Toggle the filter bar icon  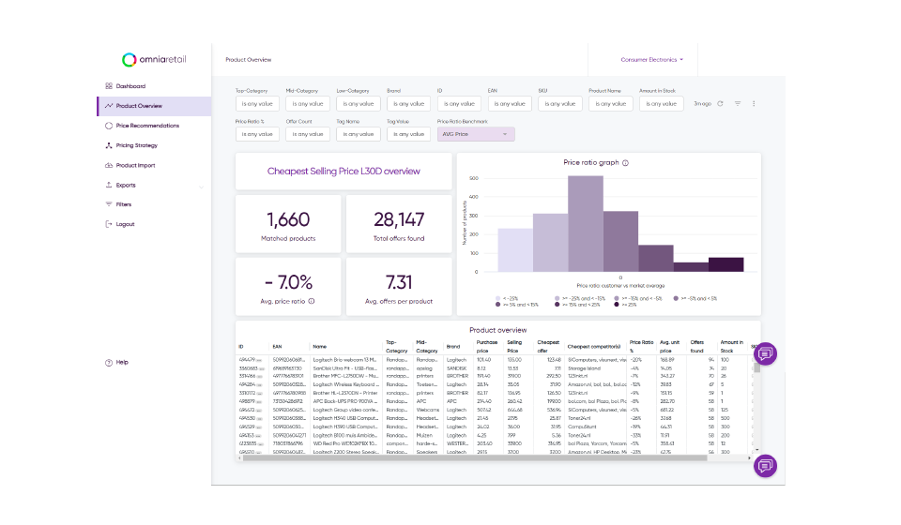click(x=738, y=104)
